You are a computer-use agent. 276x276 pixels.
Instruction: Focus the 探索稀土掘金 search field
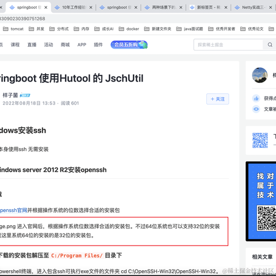[x=228, y=45]
